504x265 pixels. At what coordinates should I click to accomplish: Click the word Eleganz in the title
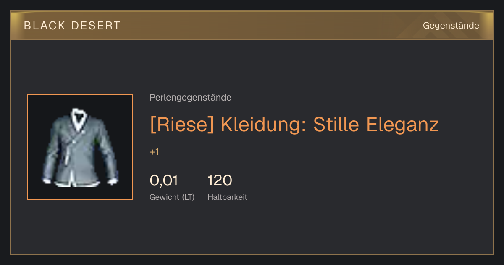coord(403,125)
